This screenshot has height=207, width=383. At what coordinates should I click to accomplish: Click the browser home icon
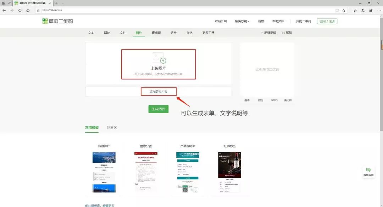(x=28, y=10)
